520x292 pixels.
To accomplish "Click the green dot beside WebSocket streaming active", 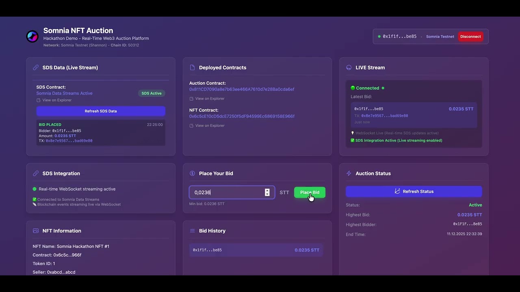I will pos(35,189).
